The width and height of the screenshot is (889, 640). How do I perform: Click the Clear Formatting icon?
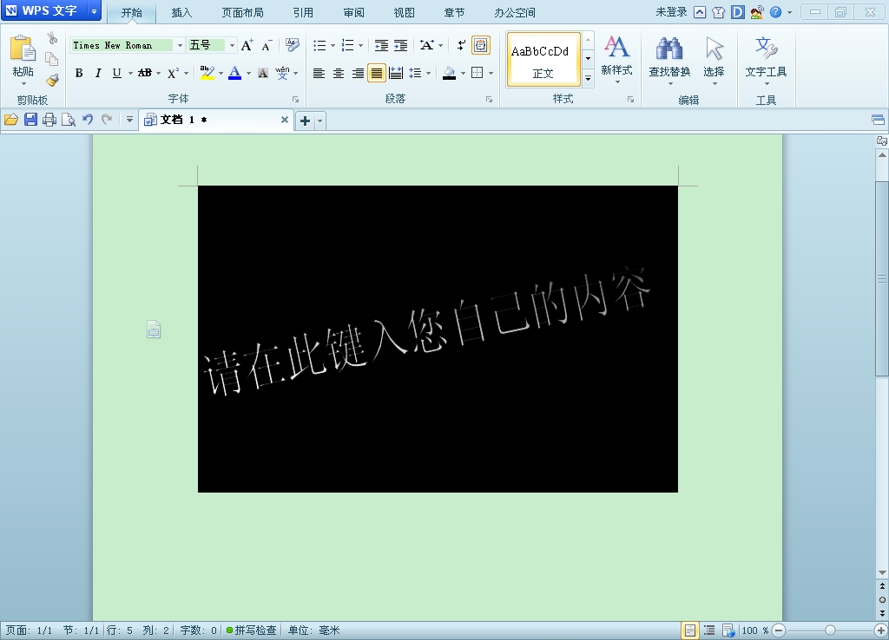[292, 45]
